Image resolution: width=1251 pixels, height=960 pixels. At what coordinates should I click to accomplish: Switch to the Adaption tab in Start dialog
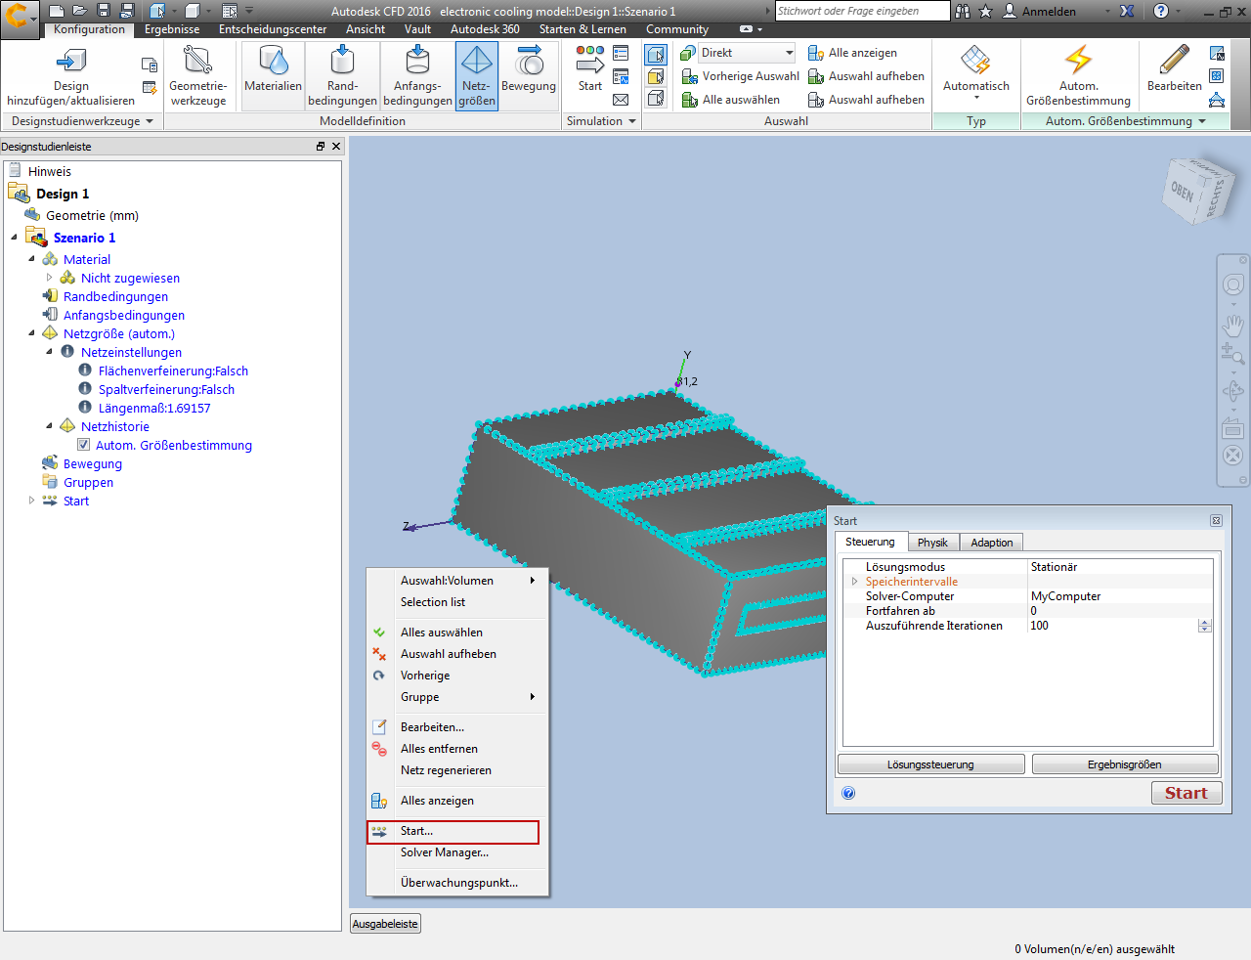pos(992,543)
